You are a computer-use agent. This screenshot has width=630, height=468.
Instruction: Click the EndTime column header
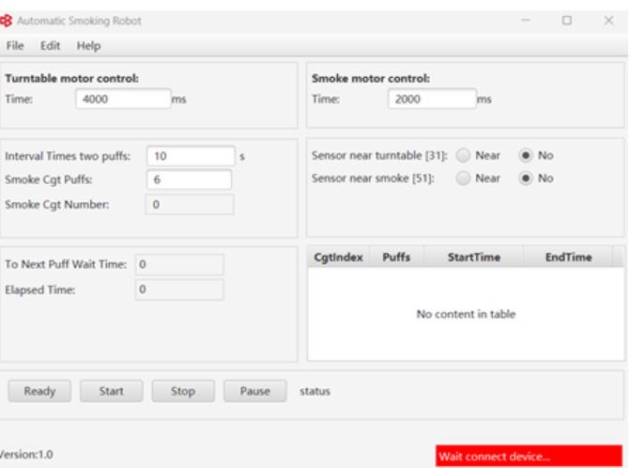(568, 257)
